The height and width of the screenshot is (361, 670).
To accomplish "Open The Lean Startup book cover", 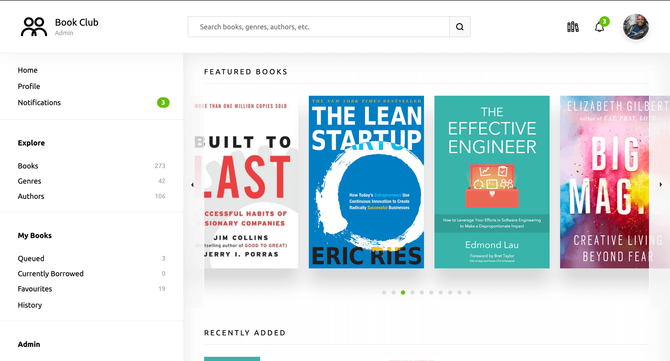I will click(x=366, y=182).
